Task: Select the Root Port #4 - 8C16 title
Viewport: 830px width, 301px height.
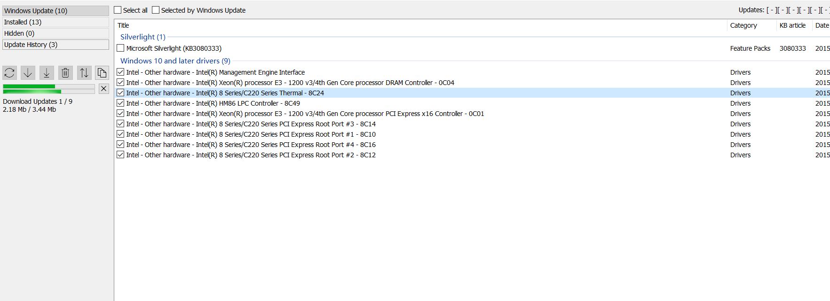Action: [x=251, y=145]
